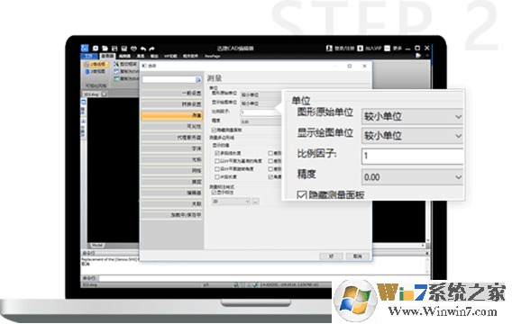Select the 一般设置 category in options list
512x324 pixels.
click(172, 94)
